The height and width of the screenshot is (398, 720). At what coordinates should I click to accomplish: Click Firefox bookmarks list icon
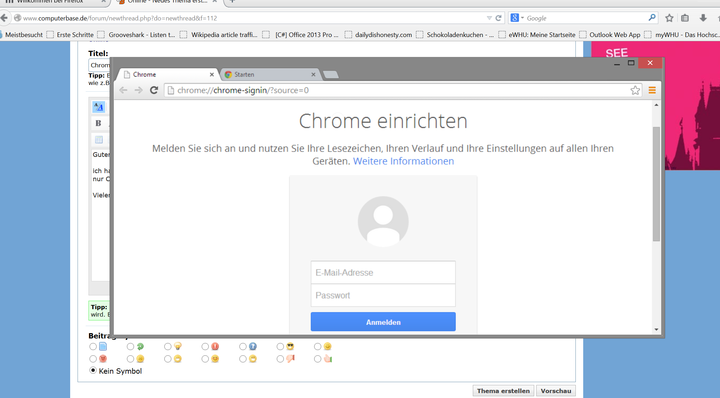click(685, 18)
